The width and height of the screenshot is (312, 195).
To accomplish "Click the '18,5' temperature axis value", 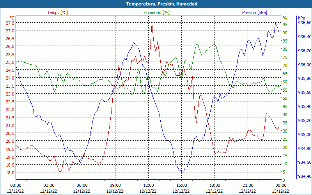I will 10,165.
